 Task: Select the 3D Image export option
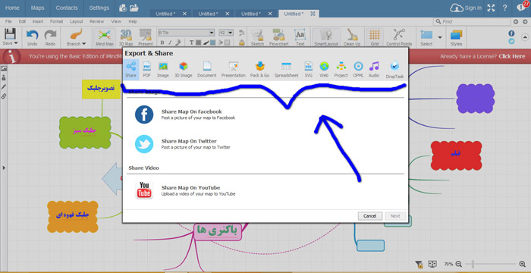coord(184,70)
